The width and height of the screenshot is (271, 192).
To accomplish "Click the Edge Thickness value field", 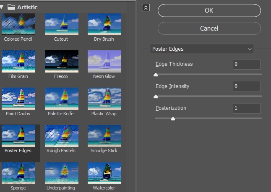I will 246,64.
